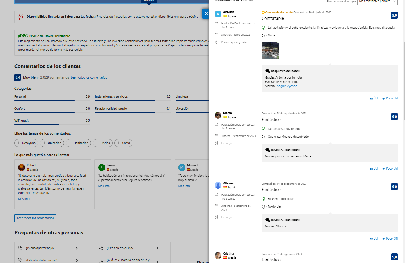Mark Alfonso's review as Poco útil

[390, 239]
